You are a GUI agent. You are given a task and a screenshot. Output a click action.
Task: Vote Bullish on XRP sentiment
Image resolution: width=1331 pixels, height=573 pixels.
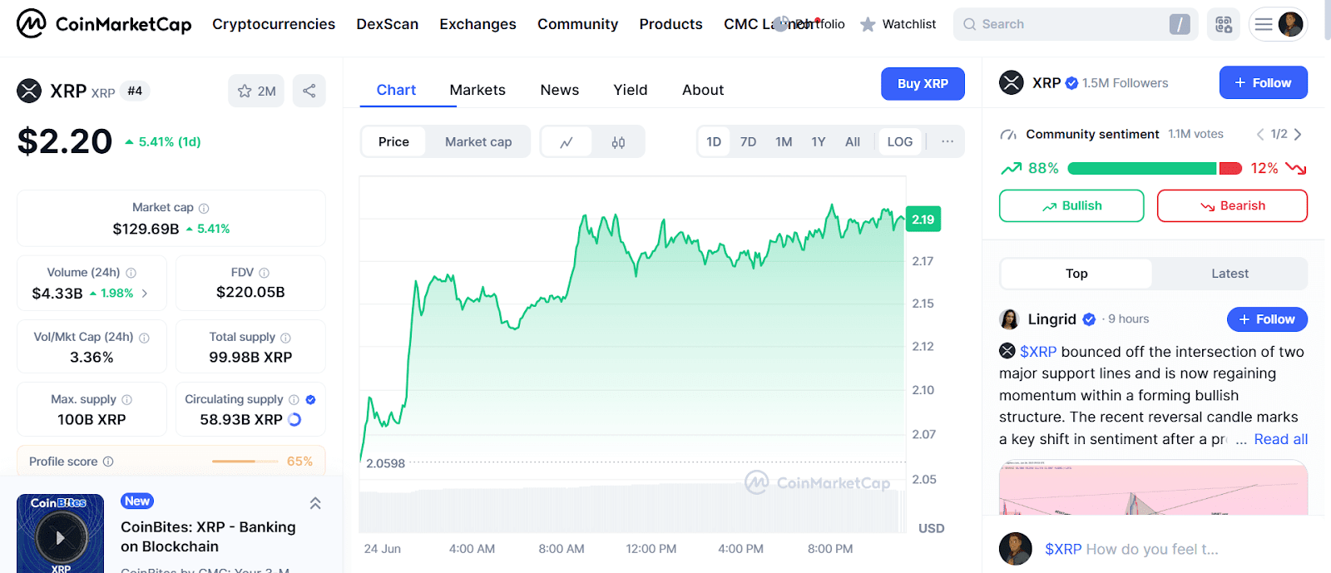click(x=1071, y=205)
